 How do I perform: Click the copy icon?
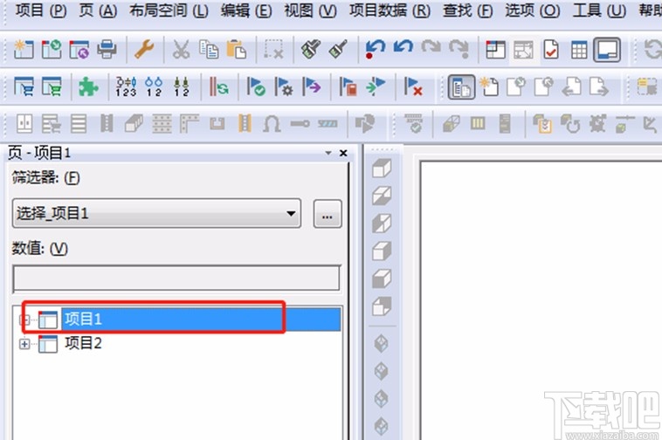[209, 50]
